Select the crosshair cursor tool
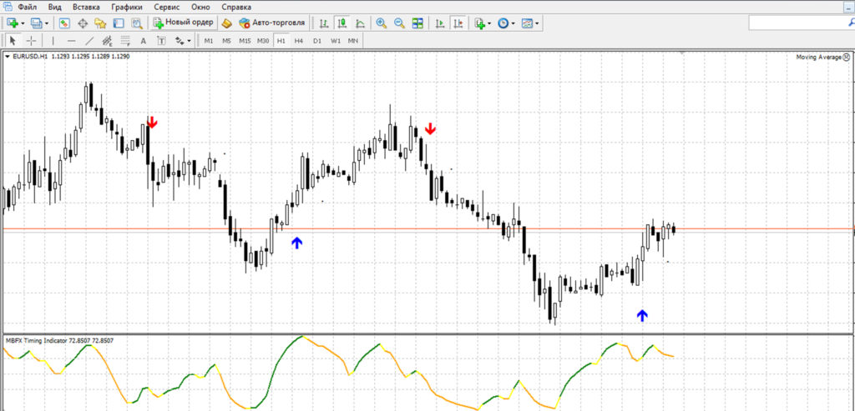The width and height of the screenshot is (855, 411). (32, 40)
